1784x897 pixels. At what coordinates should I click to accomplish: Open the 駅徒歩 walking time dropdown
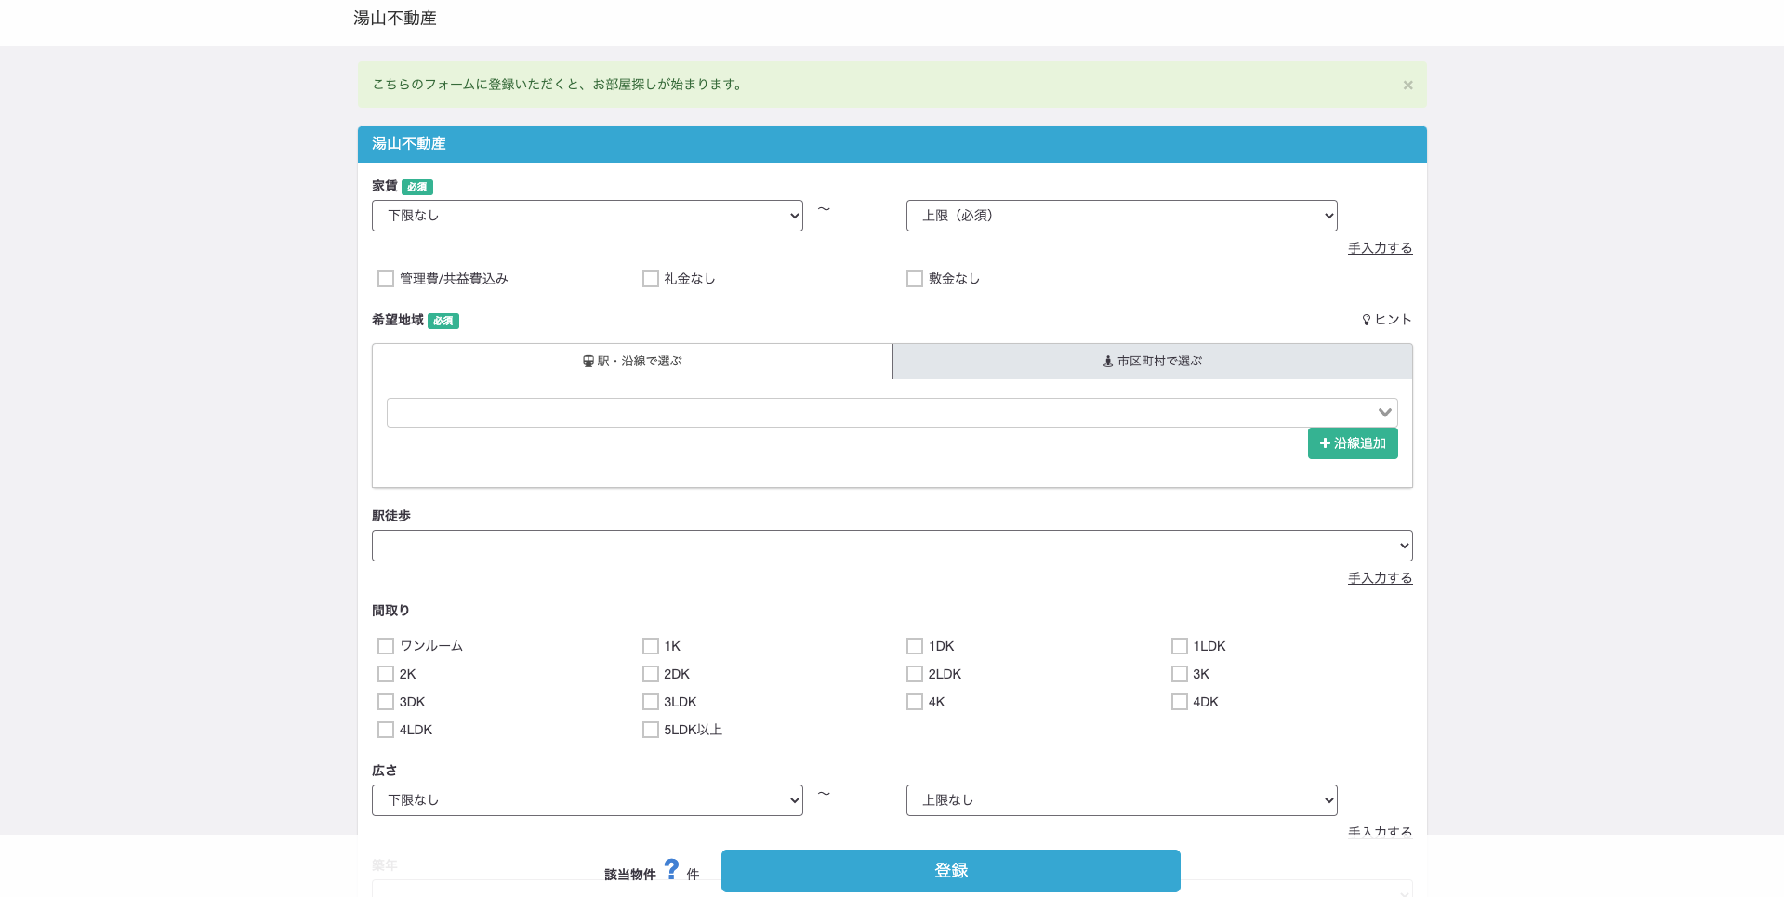click(x=892, y=546)
